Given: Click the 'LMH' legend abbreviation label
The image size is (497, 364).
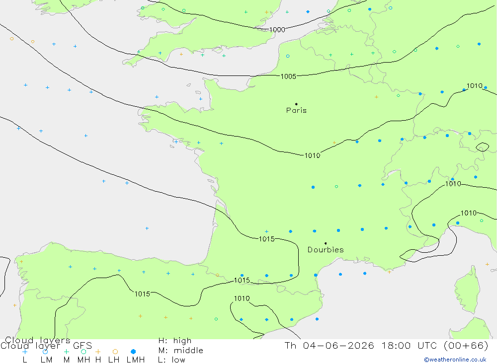Looking at the screenshot, I should click(136, 360).
